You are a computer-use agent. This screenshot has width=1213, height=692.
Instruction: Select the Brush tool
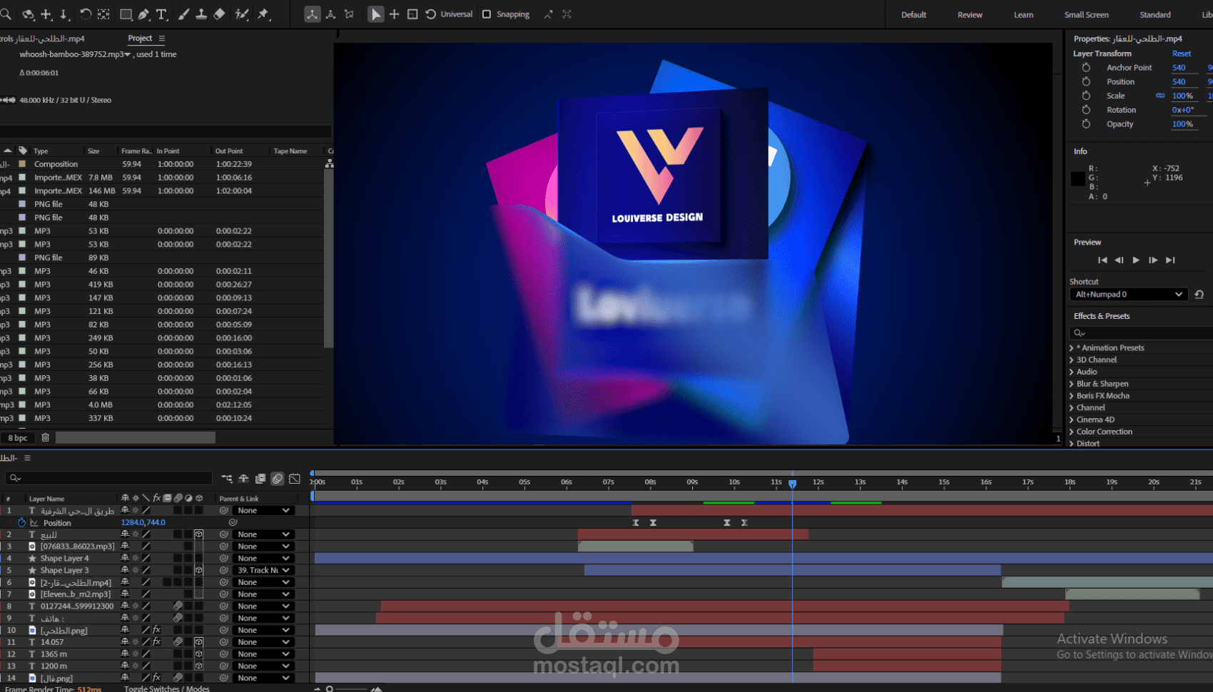coord(184,14)
